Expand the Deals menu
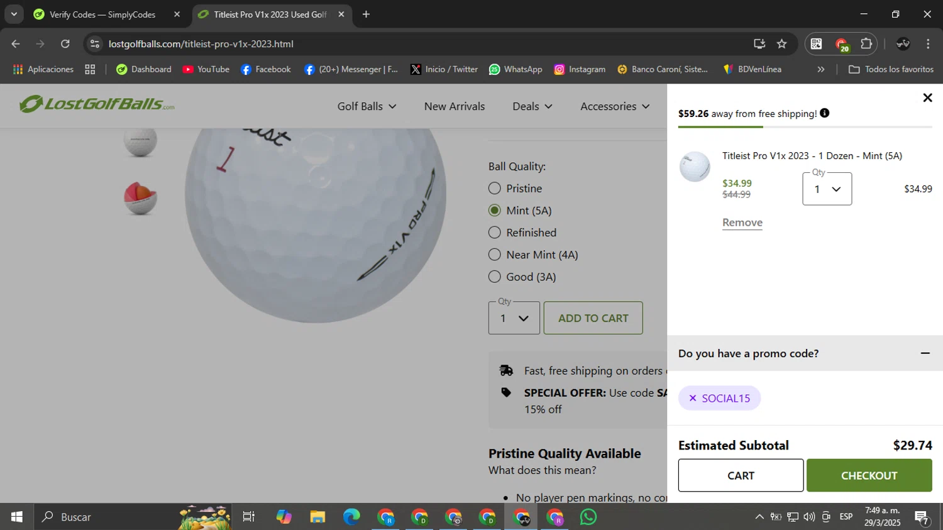The height and width of the screenshot is (530, 943). click(532, 106)
